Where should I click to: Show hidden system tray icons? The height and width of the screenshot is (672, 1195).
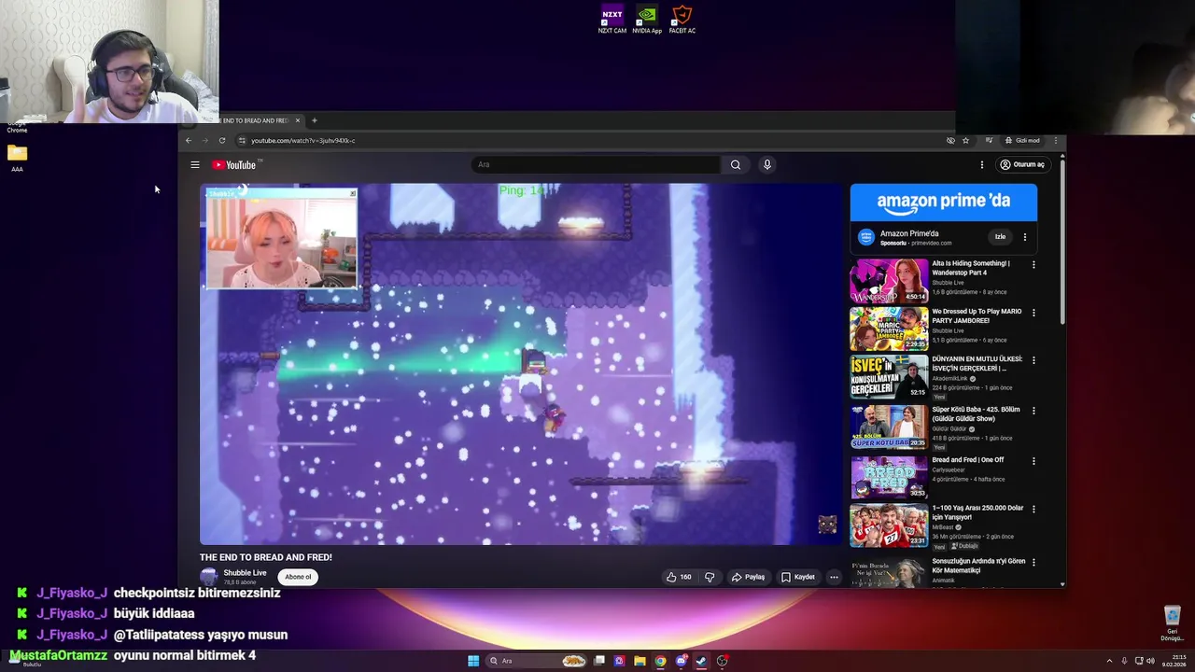tap(1109, 661)
